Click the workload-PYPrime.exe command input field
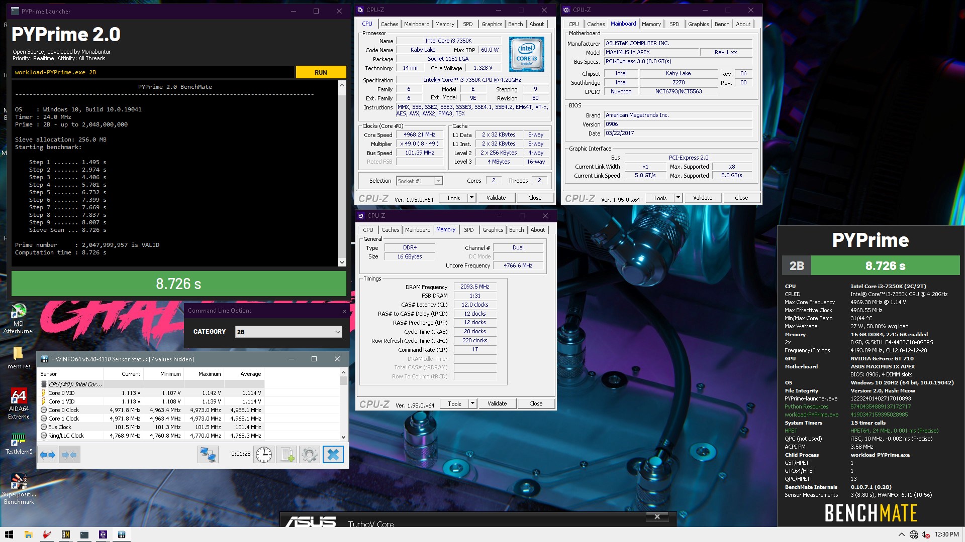Viewport: 965px width, 542px height. tap(153, 72)
